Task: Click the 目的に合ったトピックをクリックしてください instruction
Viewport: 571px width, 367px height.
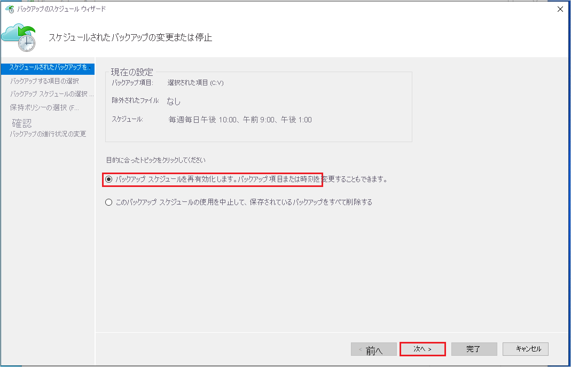Action: click(155, 160)
